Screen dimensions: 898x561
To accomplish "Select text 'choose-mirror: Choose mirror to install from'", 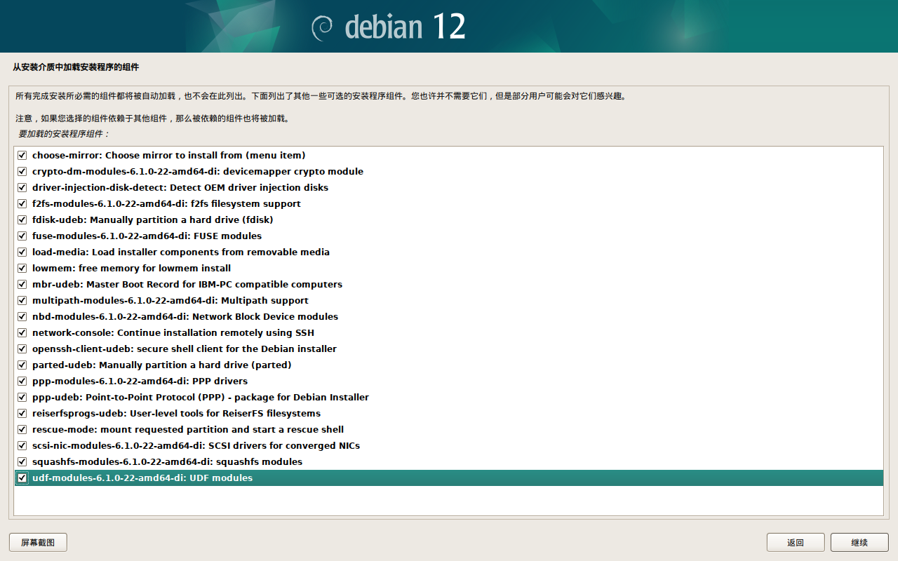I will coord(138,156).
